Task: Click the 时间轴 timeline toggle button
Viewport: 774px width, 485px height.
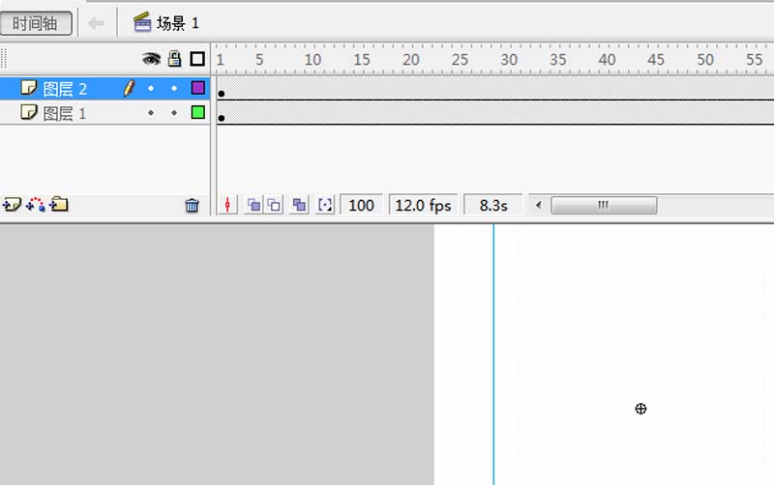Action: [36, 23]
